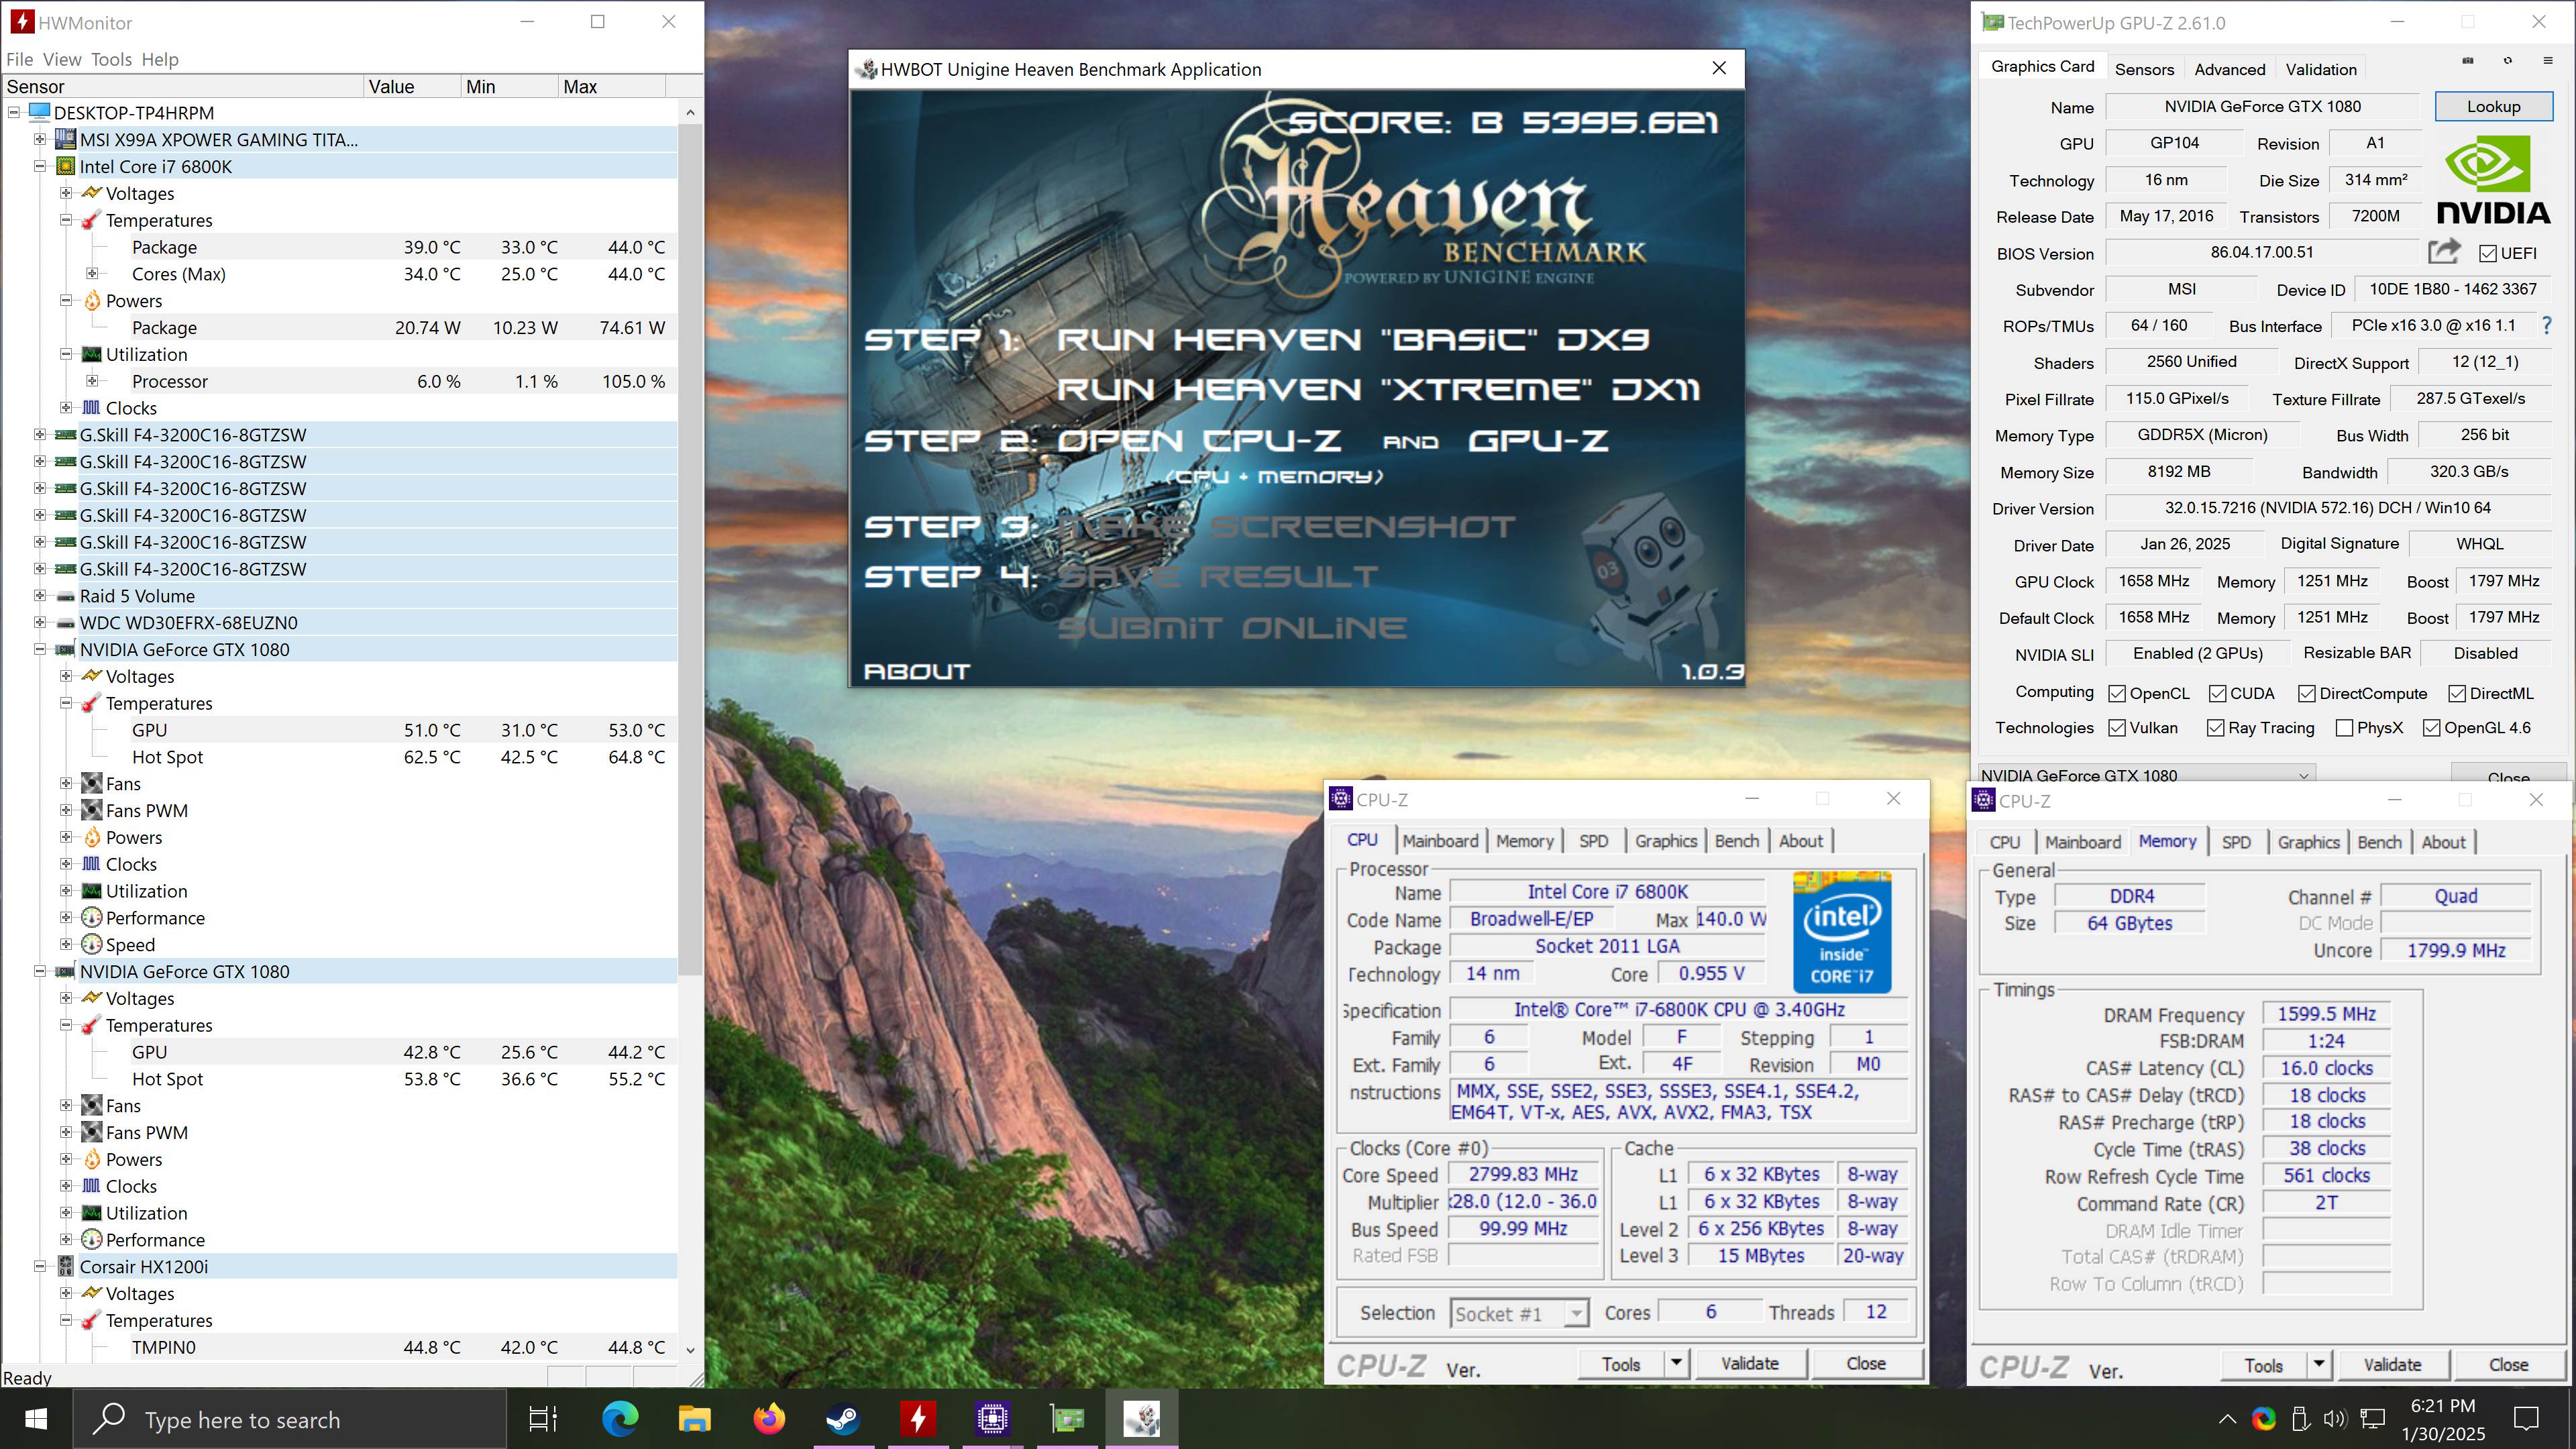2576x1449 pixels.
Task: Switch to HWMonitor taskbar icon
Action: [918, 1419]
